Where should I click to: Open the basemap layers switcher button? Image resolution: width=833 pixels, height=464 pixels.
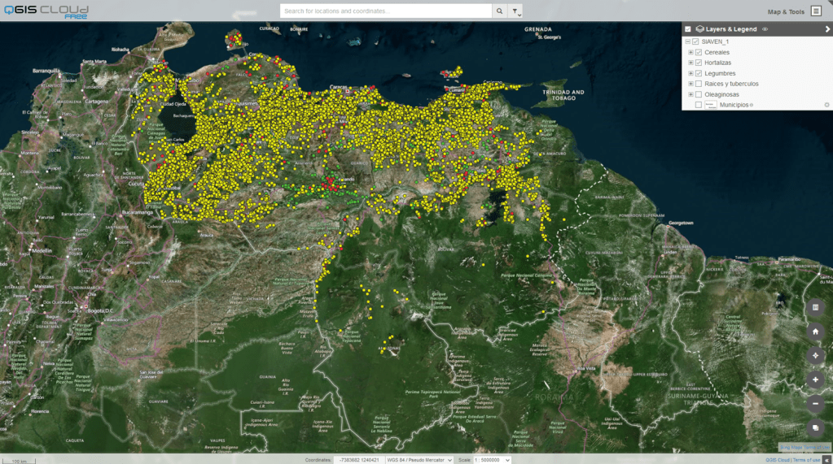(x=815, y=427)
